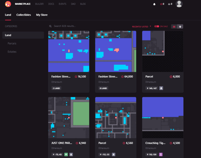Switch to the Collectibles tab
Viewport: 201px width, 158px height.
pos(24,15)
